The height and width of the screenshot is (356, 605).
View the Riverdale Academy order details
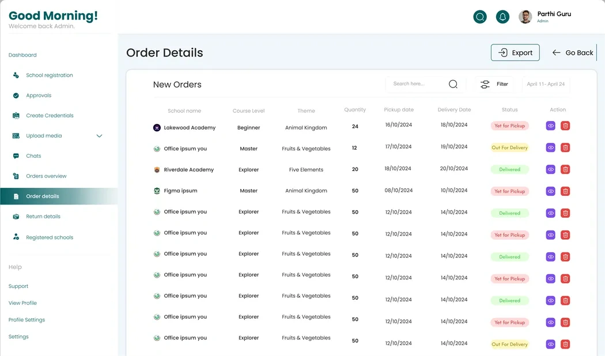(551, 169)
